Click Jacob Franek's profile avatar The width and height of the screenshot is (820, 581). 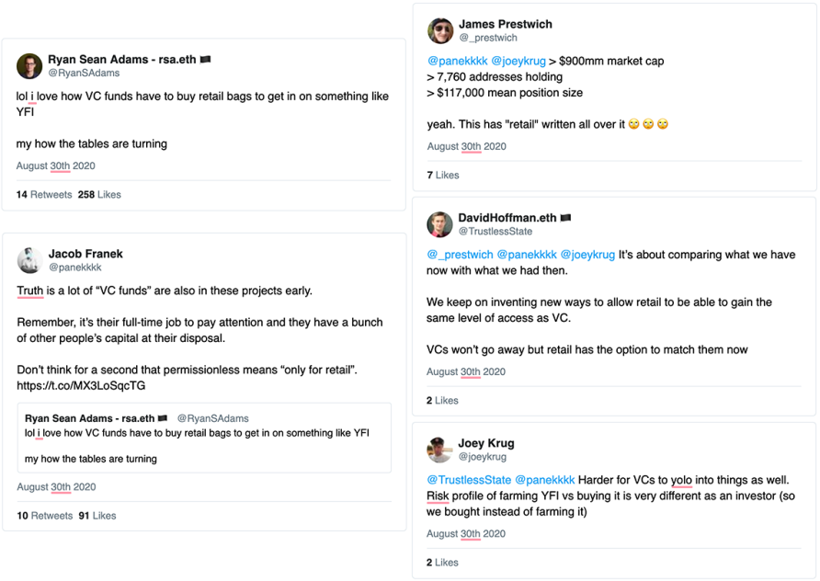(x=29, y=260)
